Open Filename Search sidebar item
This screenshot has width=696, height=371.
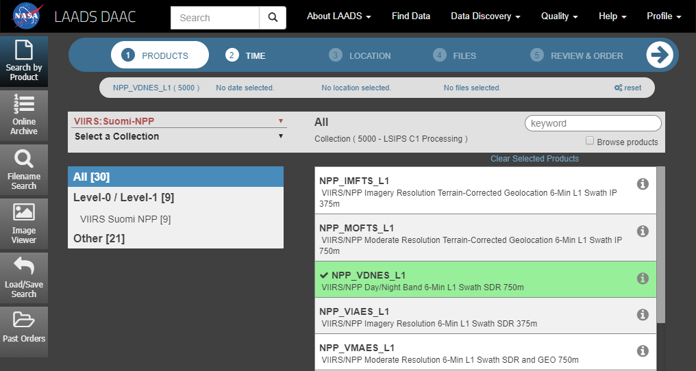click(x=24, y=170)
